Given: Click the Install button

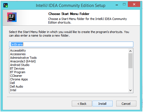Looking at the screenshot, I should point(102,104).
